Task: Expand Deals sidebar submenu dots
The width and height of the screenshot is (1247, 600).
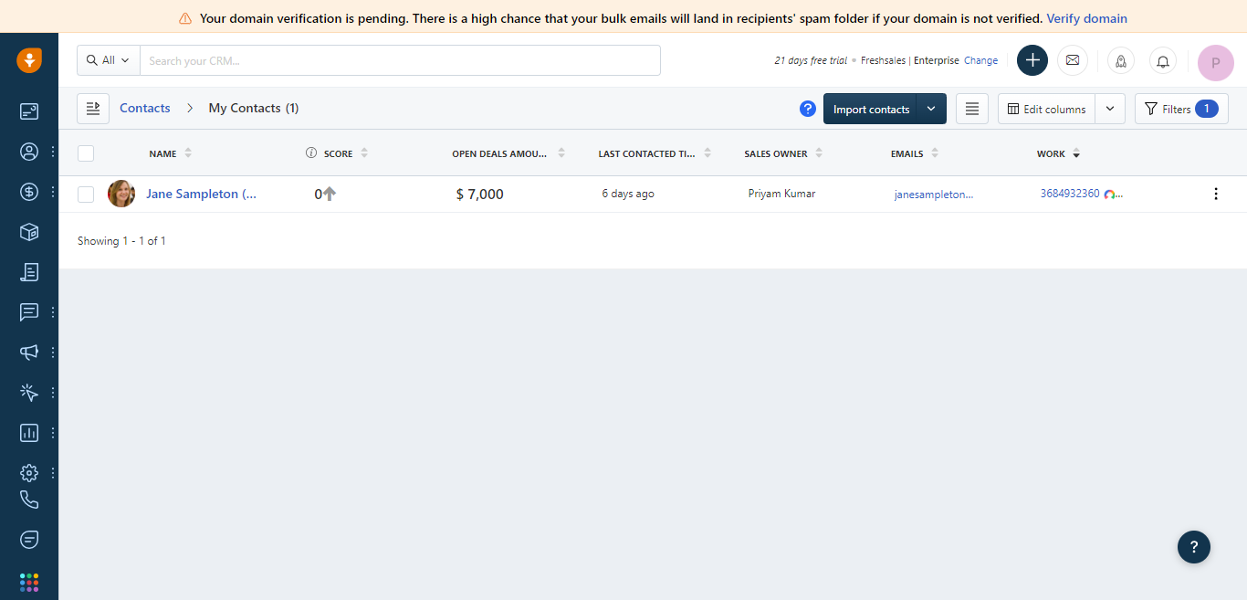Action: click(x=53, y=192)
